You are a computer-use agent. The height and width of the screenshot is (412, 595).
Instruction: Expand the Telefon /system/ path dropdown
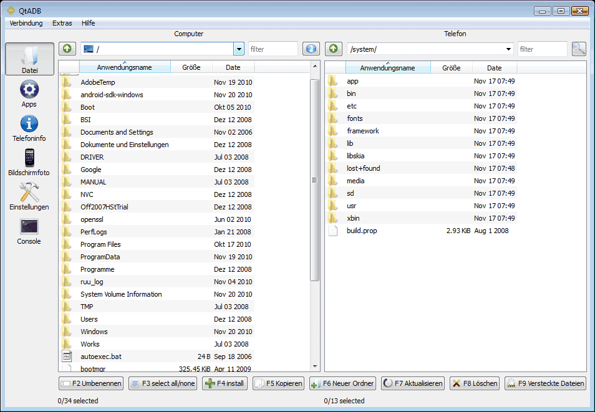coord(508,49)
